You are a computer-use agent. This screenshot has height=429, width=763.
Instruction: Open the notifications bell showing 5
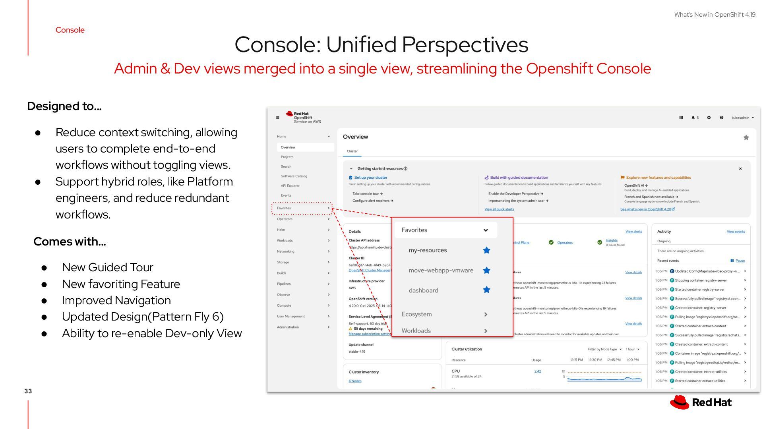pos(695,118)
